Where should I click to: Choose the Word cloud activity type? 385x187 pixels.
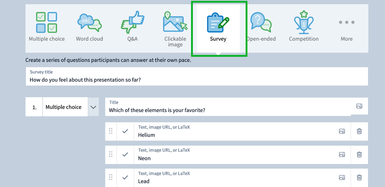click(x=89, y=23)
